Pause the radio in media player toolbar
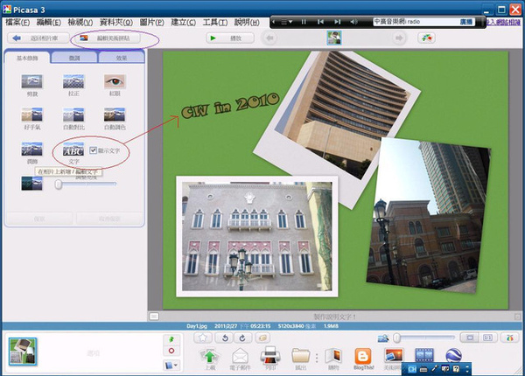525x376 pixels. point(304,22)
